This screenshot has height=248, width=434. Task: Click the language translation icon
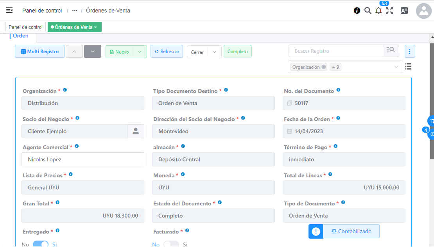tap(404, 11)
